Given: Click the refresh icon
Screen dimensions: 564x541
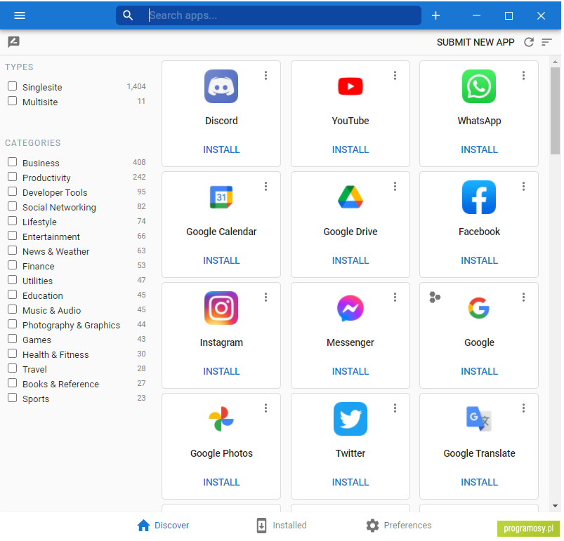Looking at the screenshot, I should [529, 42].
